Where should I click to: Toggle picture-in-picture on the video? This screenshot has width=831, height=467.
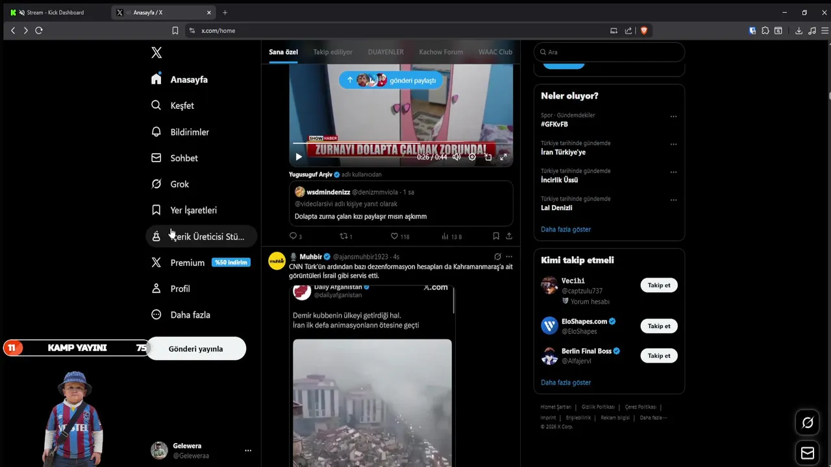pyautogui.click(x=488, y=157)
